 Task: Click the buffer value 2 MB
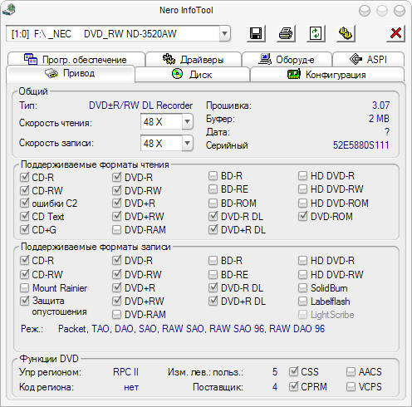379,119
